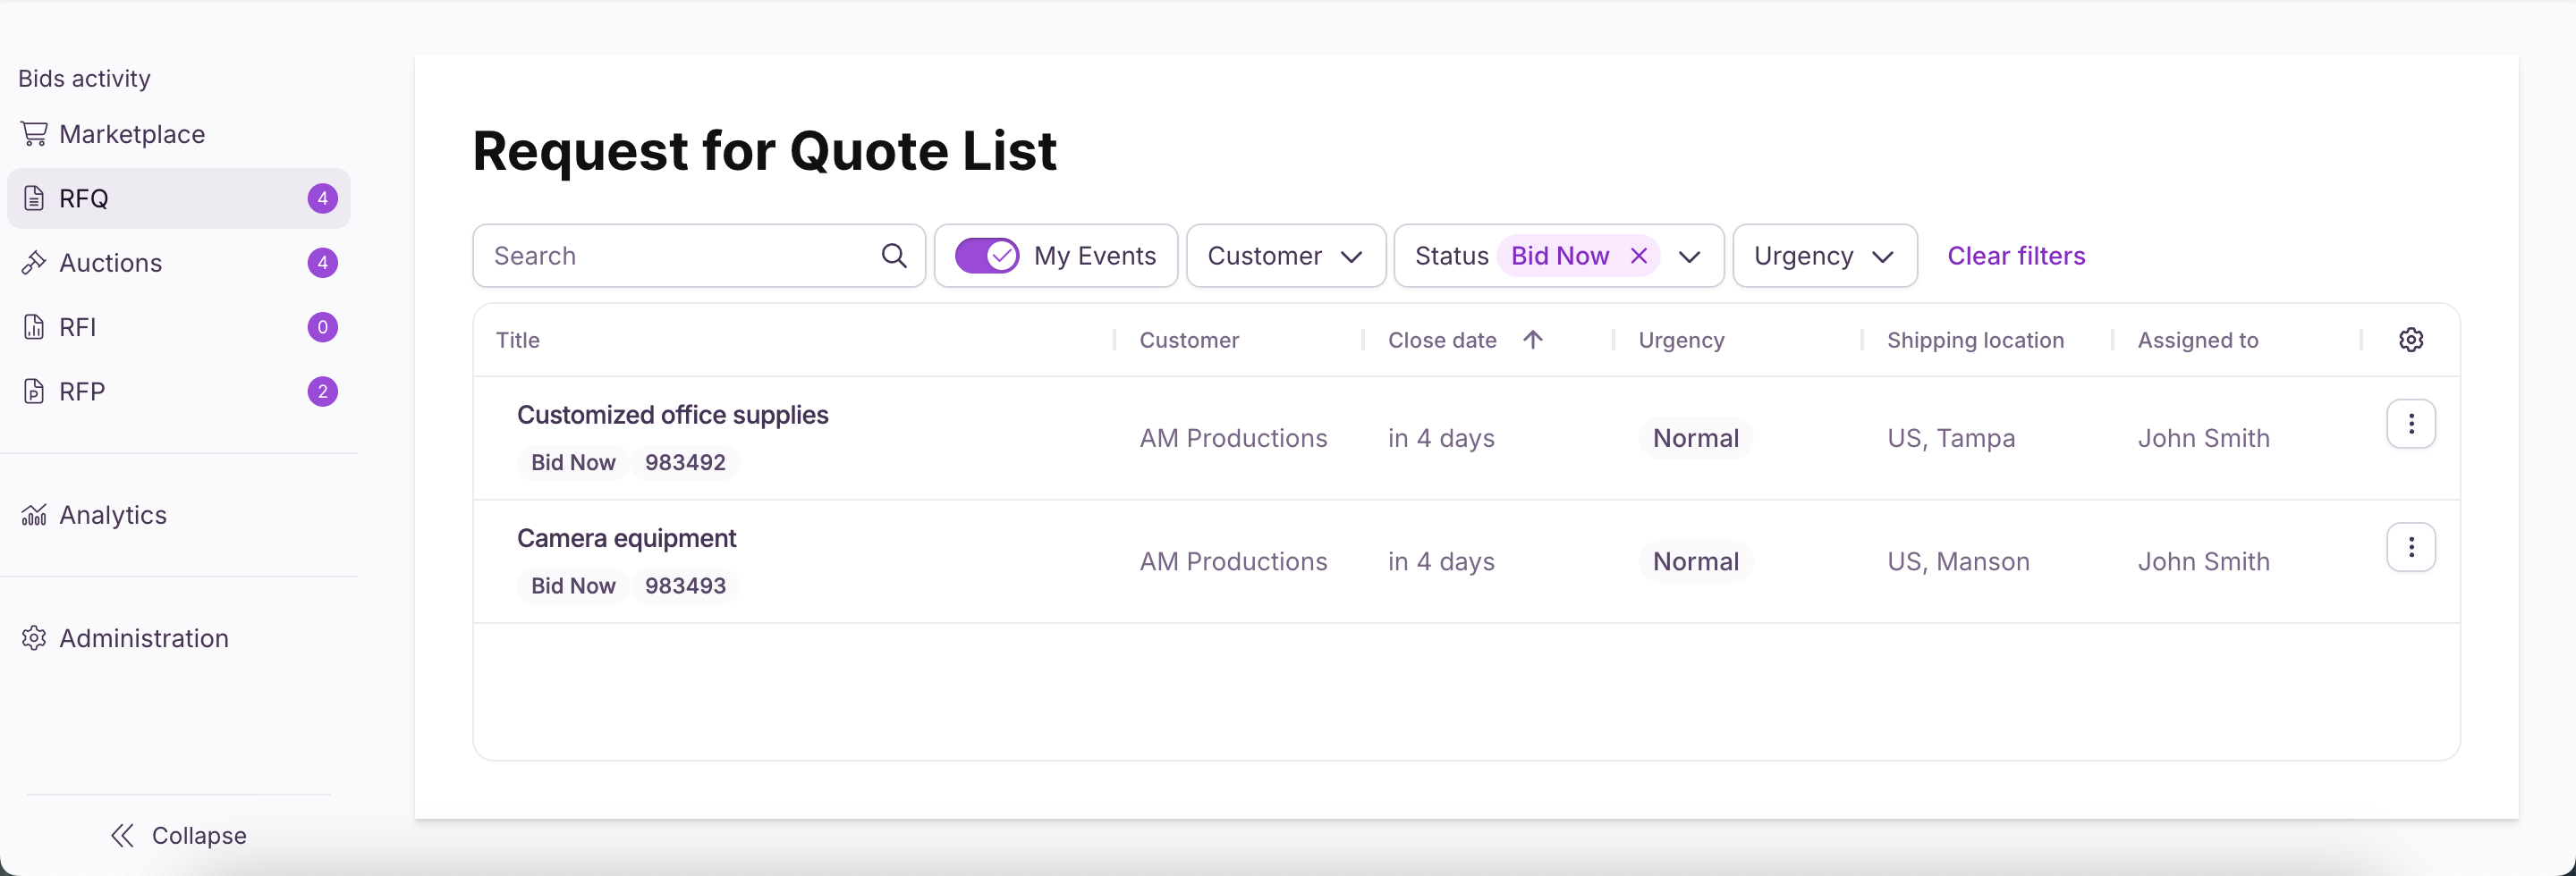
Task: Open Analytics from the sidebar
Action: (x=178, y=514)
